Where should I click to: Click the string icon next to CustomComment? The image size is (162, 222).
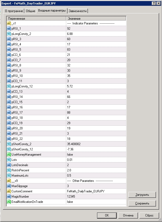tap(9, 191)
